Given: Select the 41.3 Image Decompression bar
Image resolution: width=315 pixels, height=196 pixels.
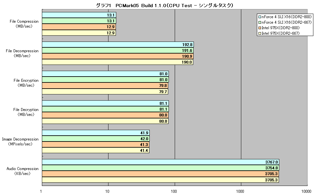Looking at the screenshot, I should [95, 144].
